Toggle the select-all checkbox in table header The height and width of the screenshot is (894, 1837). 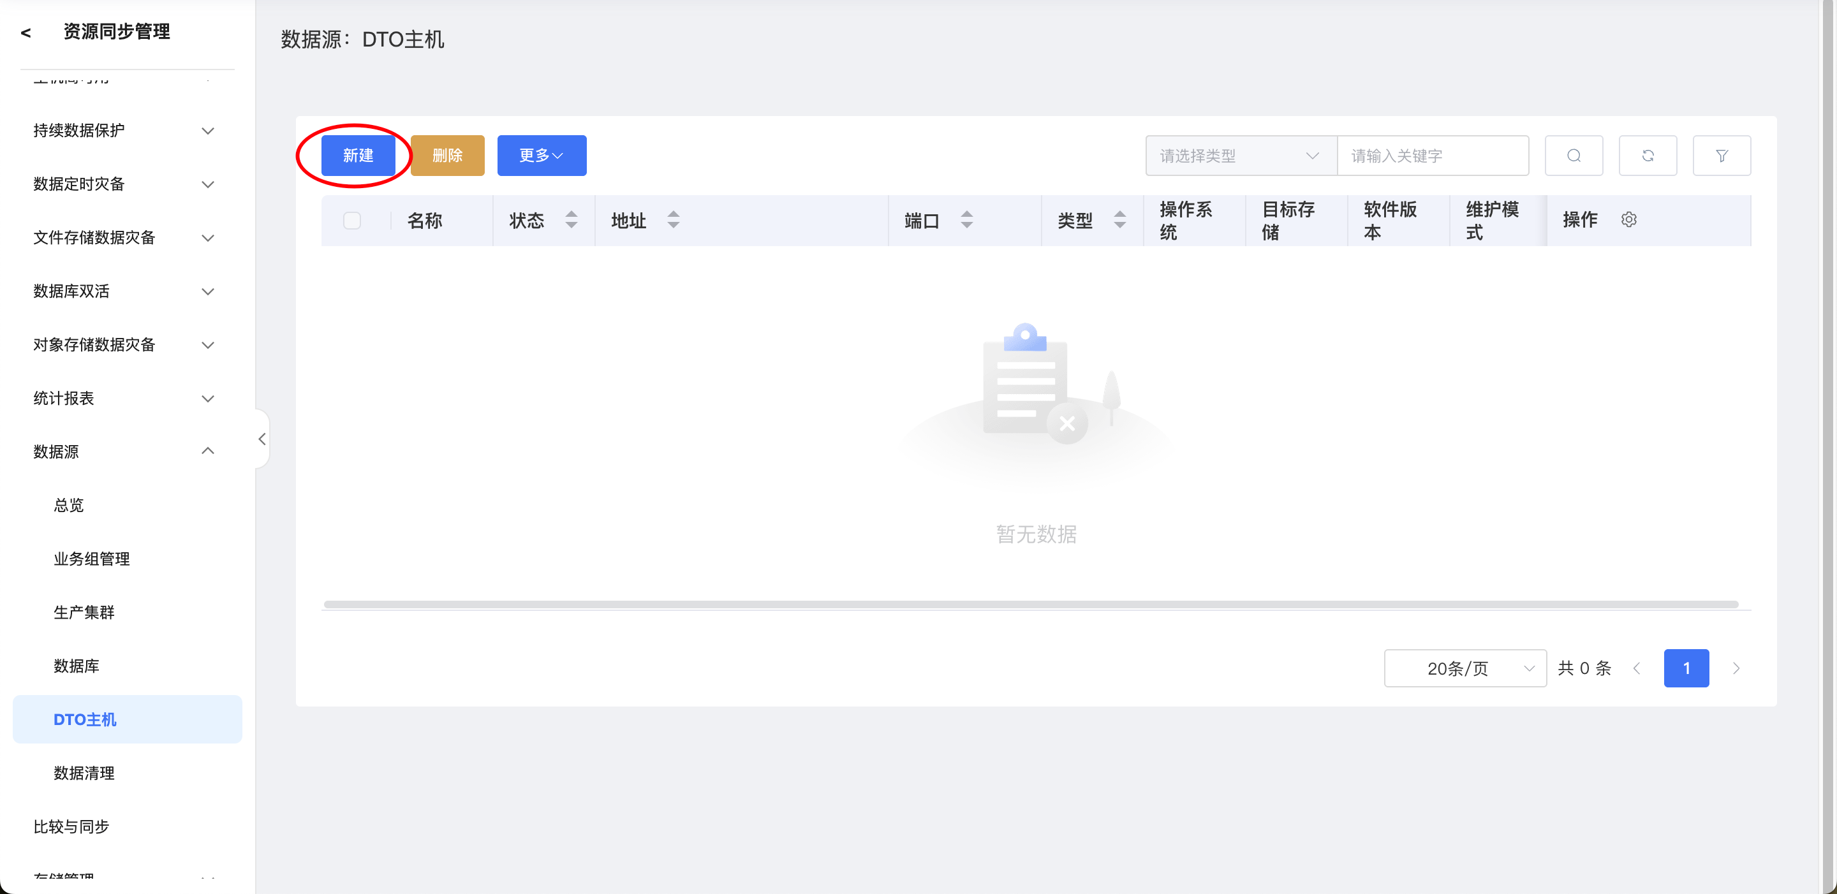click(351, 220)
